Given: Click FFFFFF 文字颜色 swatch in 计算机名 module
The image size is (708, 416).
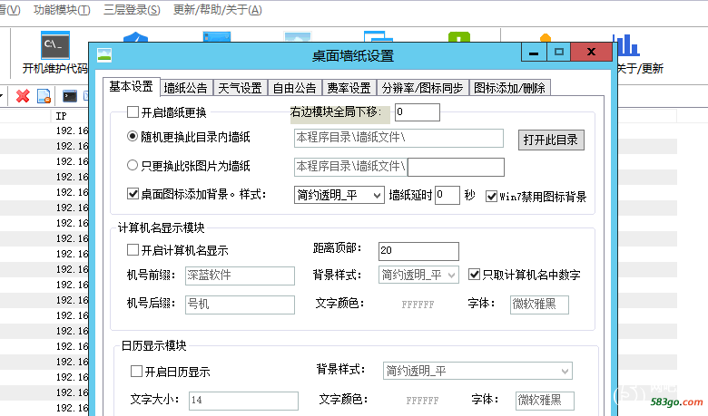Looking at the screenshot, I should click(418, 305).
